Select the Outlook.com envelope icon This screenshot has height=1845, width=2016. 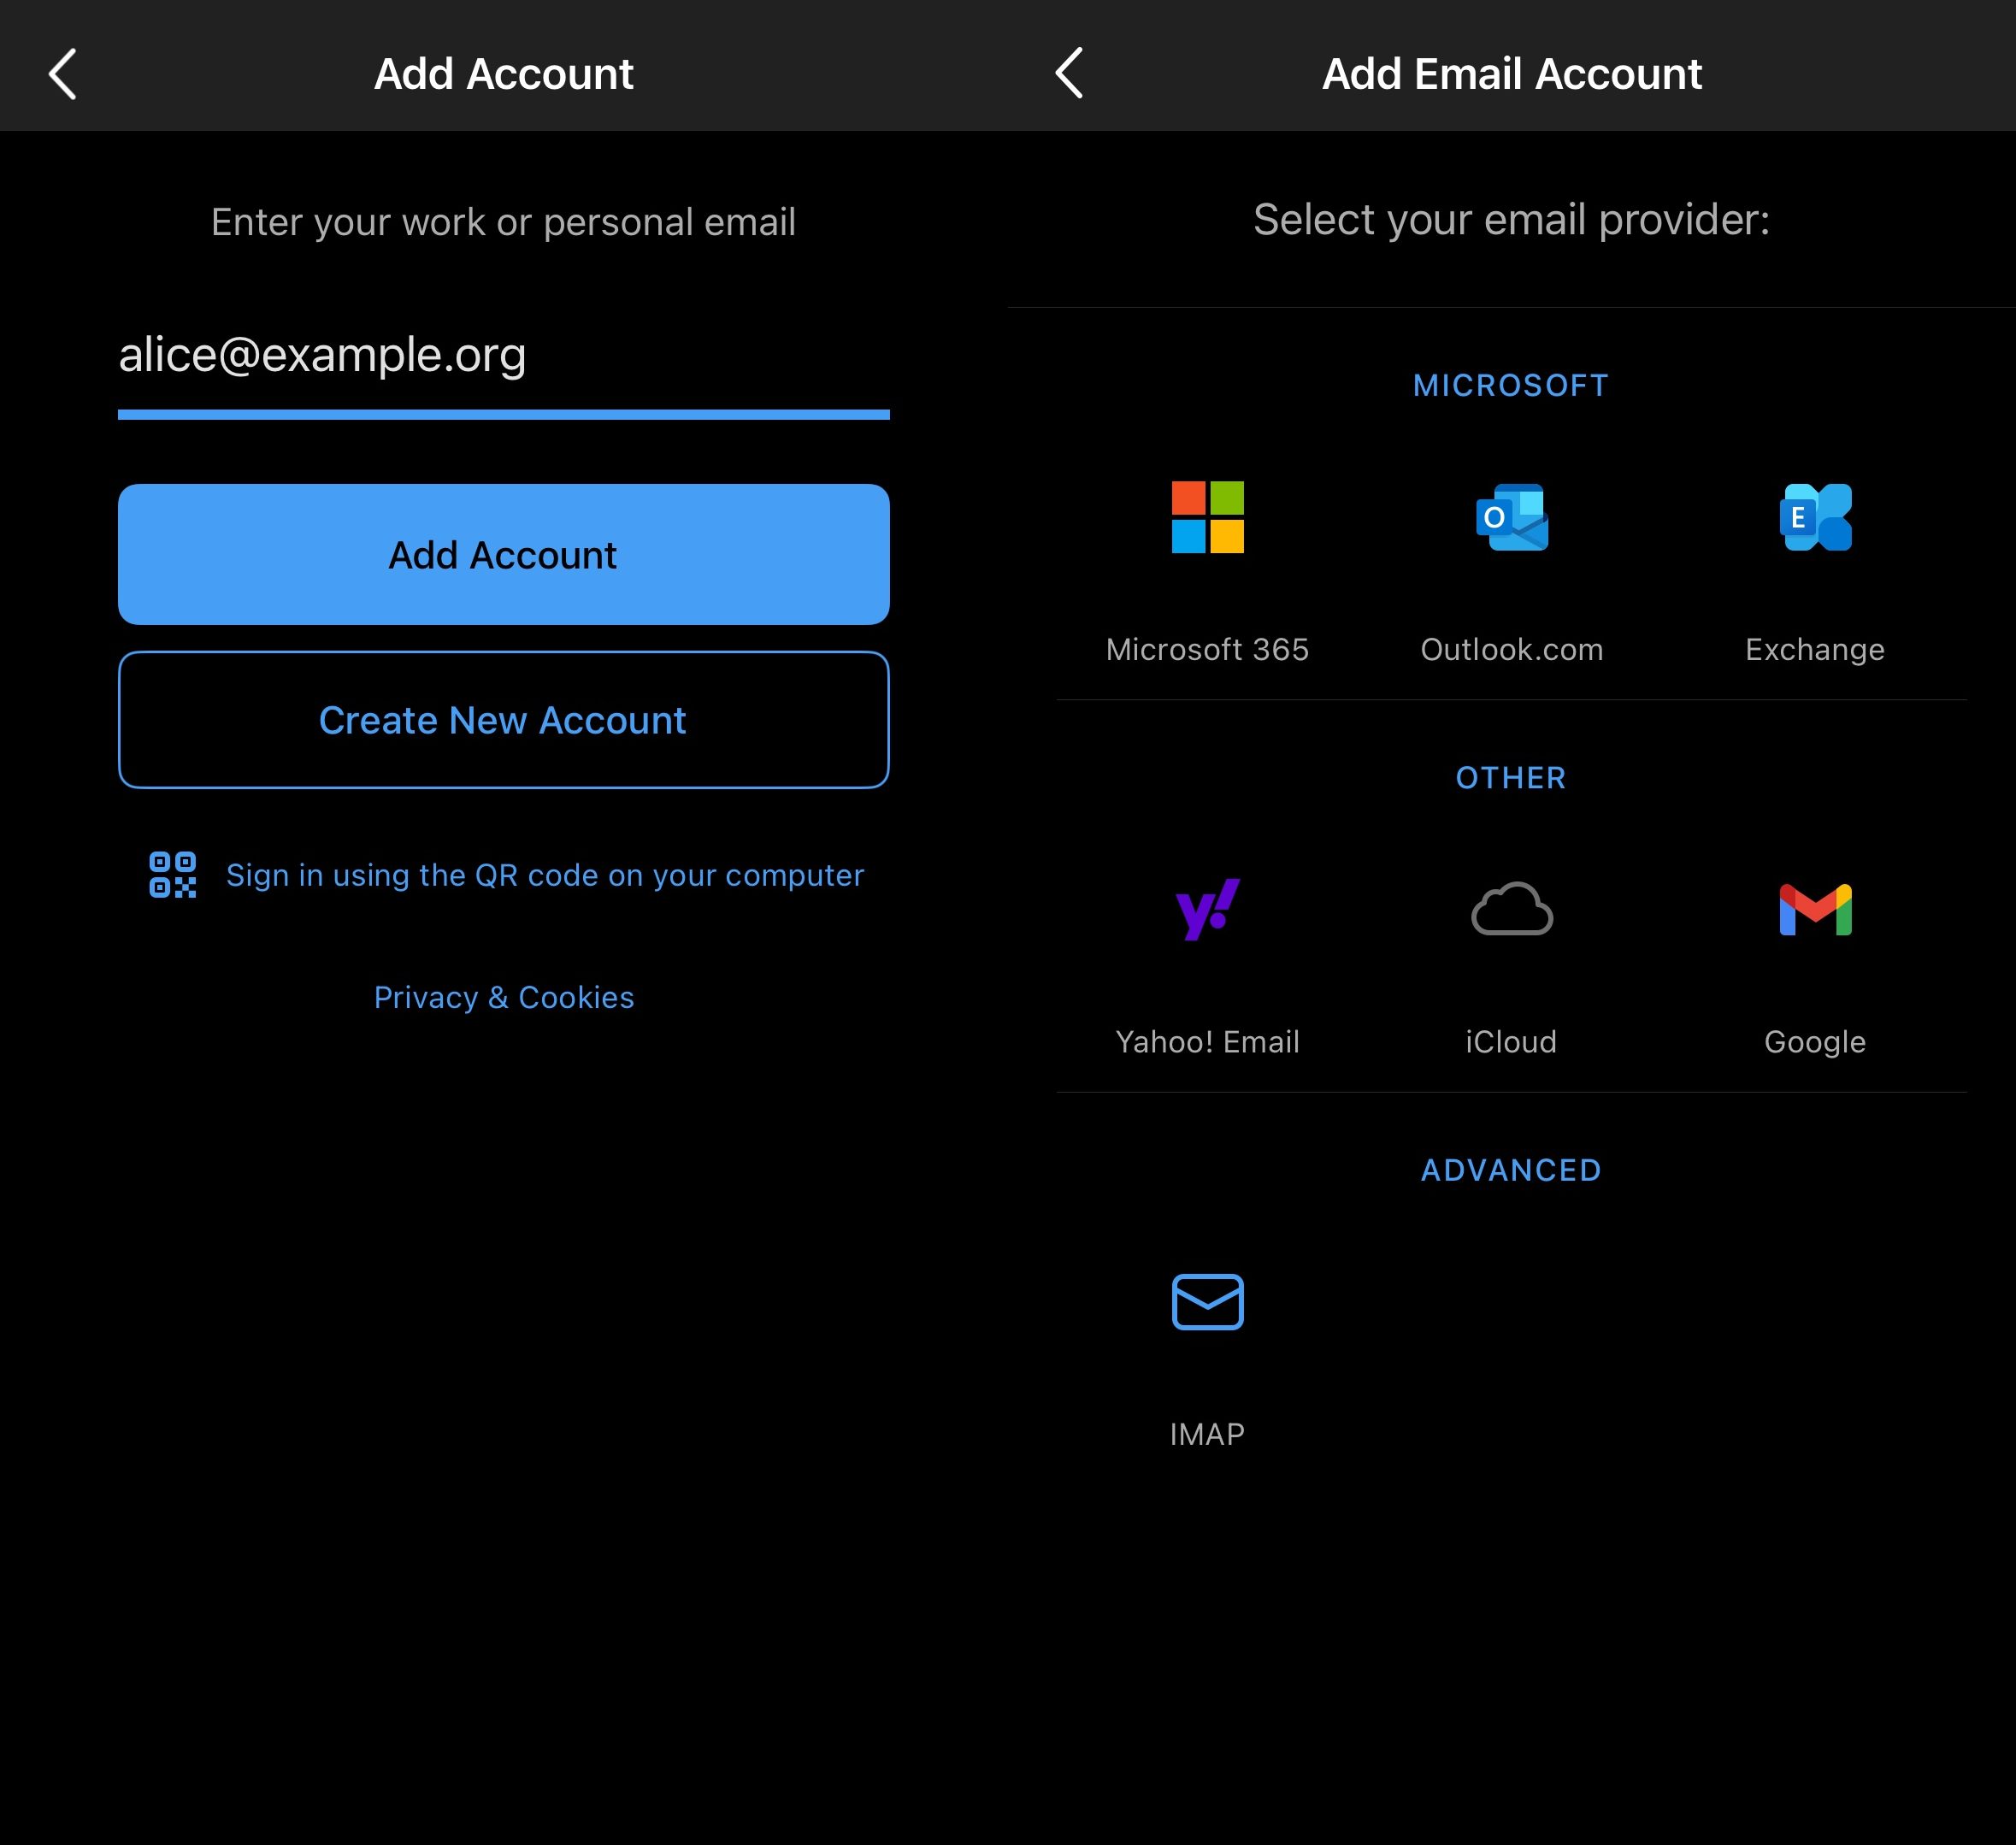click(1512, 517)
